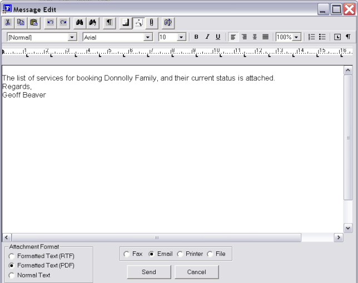This screenshot has width=358, height=283.
Task: Send the message
Action: (149, 272)
